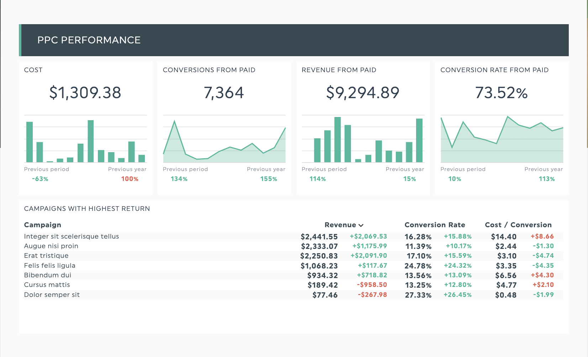Click the Revenue column sort arrow

361,225
